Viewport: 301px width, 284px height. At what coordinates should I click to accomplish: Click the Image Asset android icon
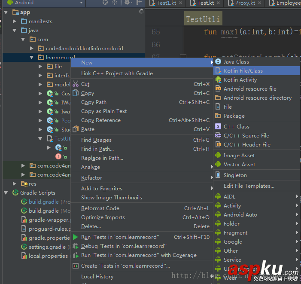pyautogui.click(x=218, y=156)
